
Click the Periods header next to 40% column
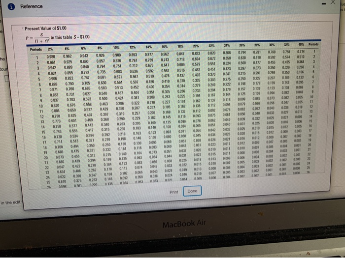tap(313, 44)
